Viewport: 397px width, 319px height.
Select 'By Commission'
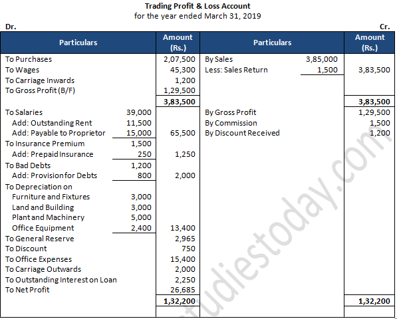231,123
